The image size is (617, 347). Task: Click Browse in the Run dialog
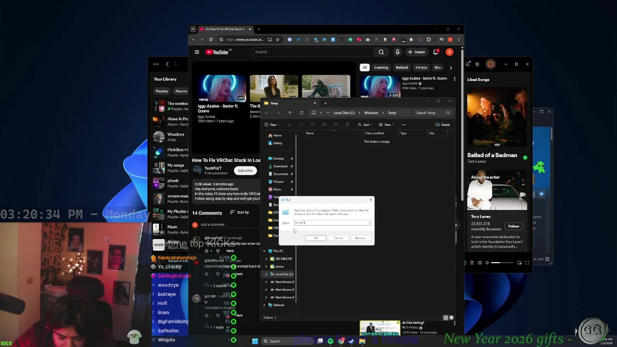click(360, 238)
